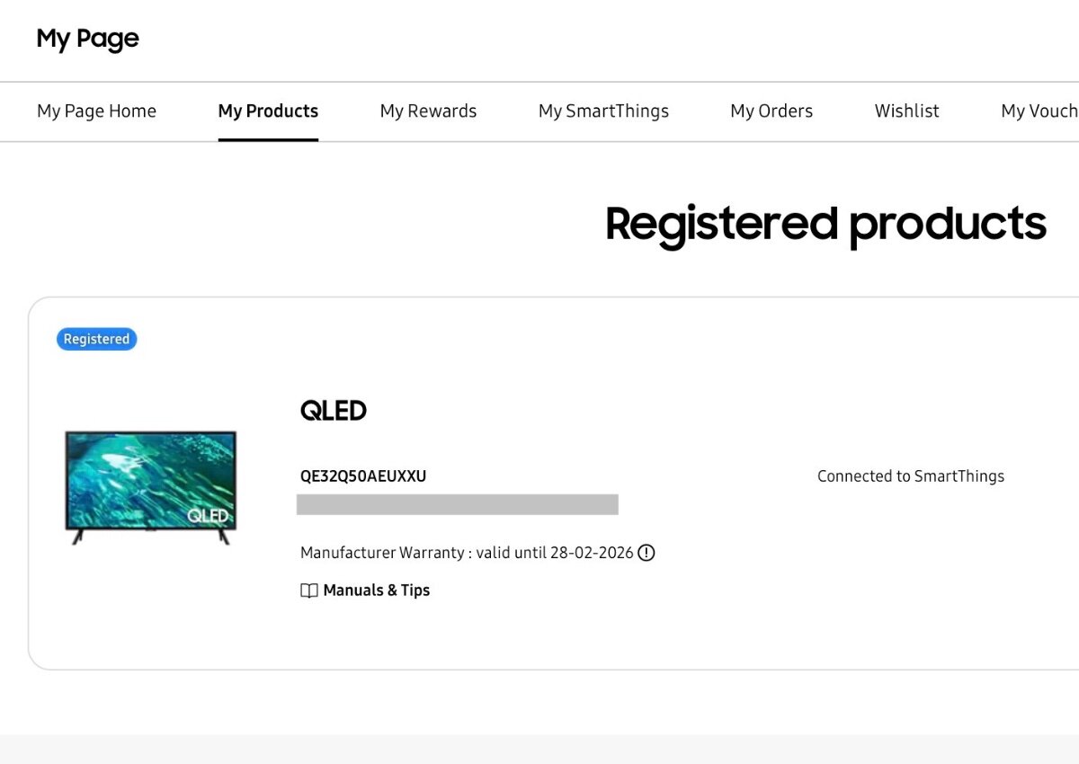Open the My Page Home tab

[96, 111]
